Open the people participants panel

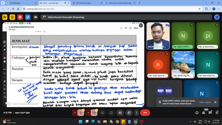(x=204, y=113)
